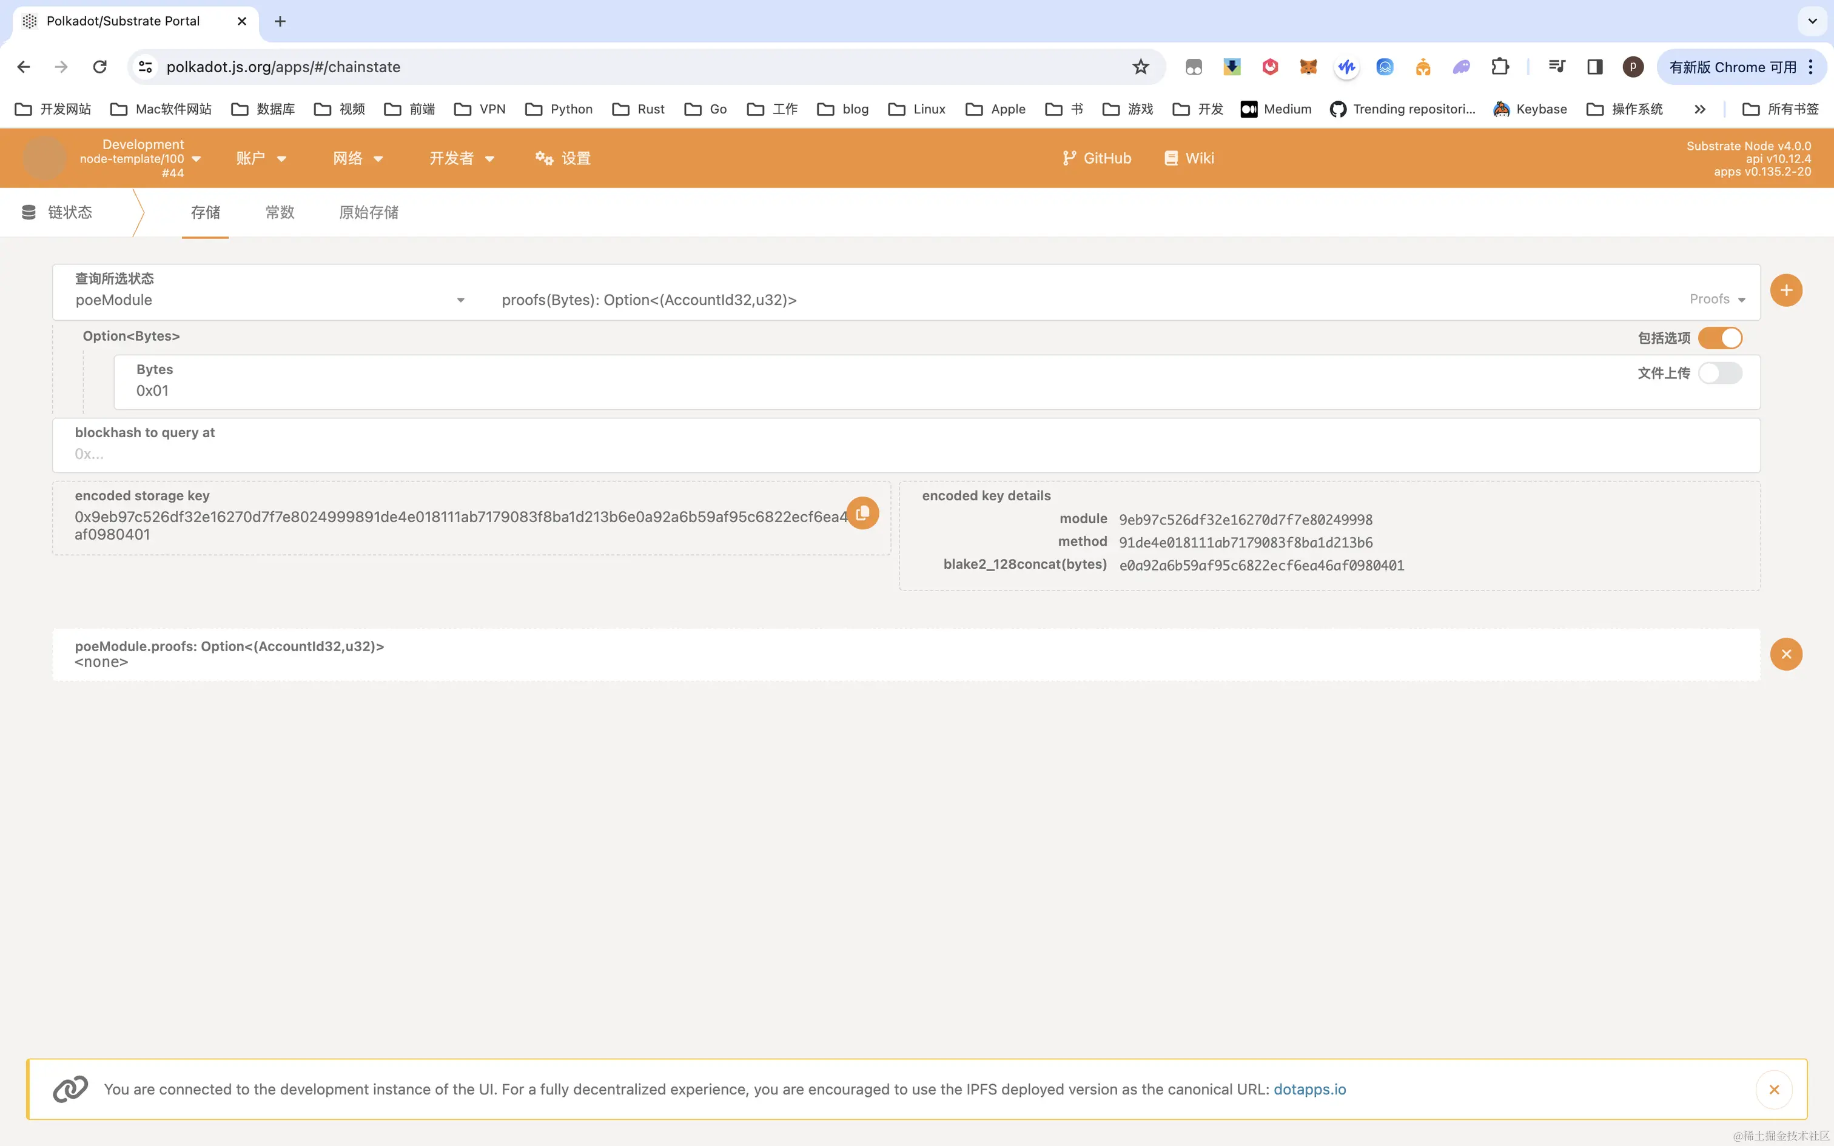1834x1146 pixels.
Task: Click the plus icon to submit the query
Action: pos(1785,290)
